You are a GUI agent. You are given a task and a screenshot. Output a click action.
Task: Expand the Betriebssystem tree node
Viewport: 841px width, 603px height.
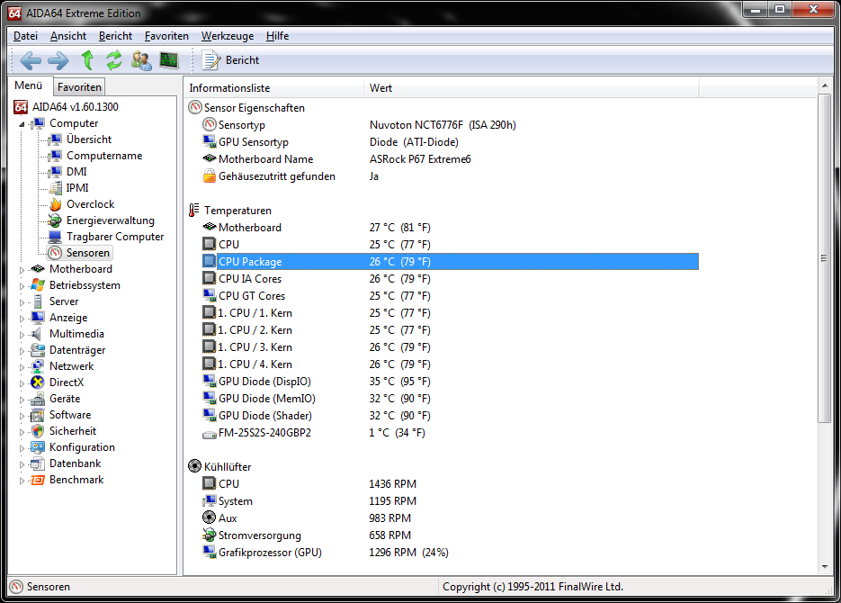[x=22, y=286]
